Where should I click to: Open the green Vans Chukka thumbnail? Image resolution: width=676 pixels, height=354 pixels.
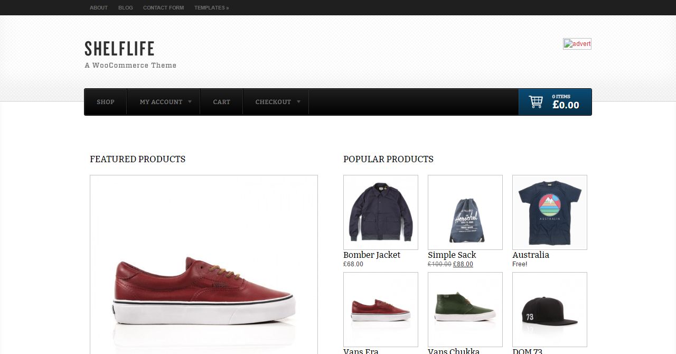pyautogui.click(x=465, y=310)
